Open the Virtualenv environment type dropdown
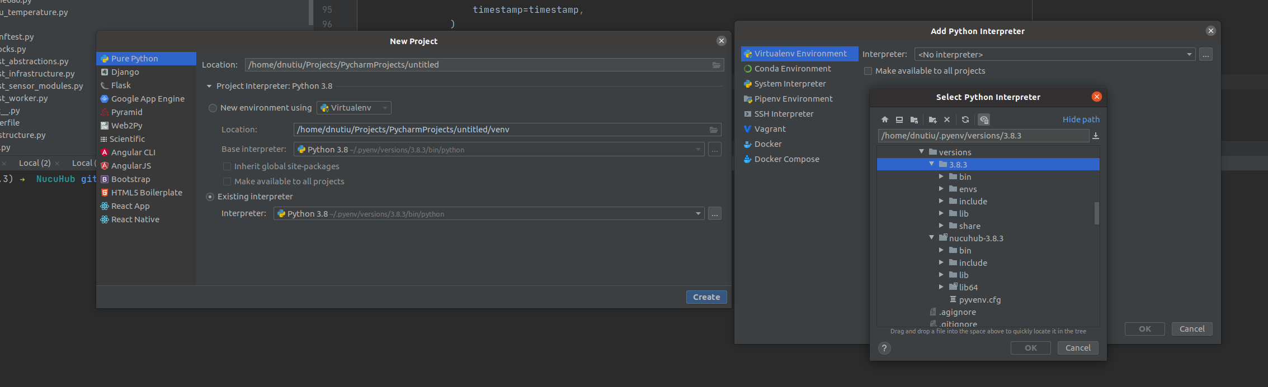1268x387 pixels. pos(353,108)
